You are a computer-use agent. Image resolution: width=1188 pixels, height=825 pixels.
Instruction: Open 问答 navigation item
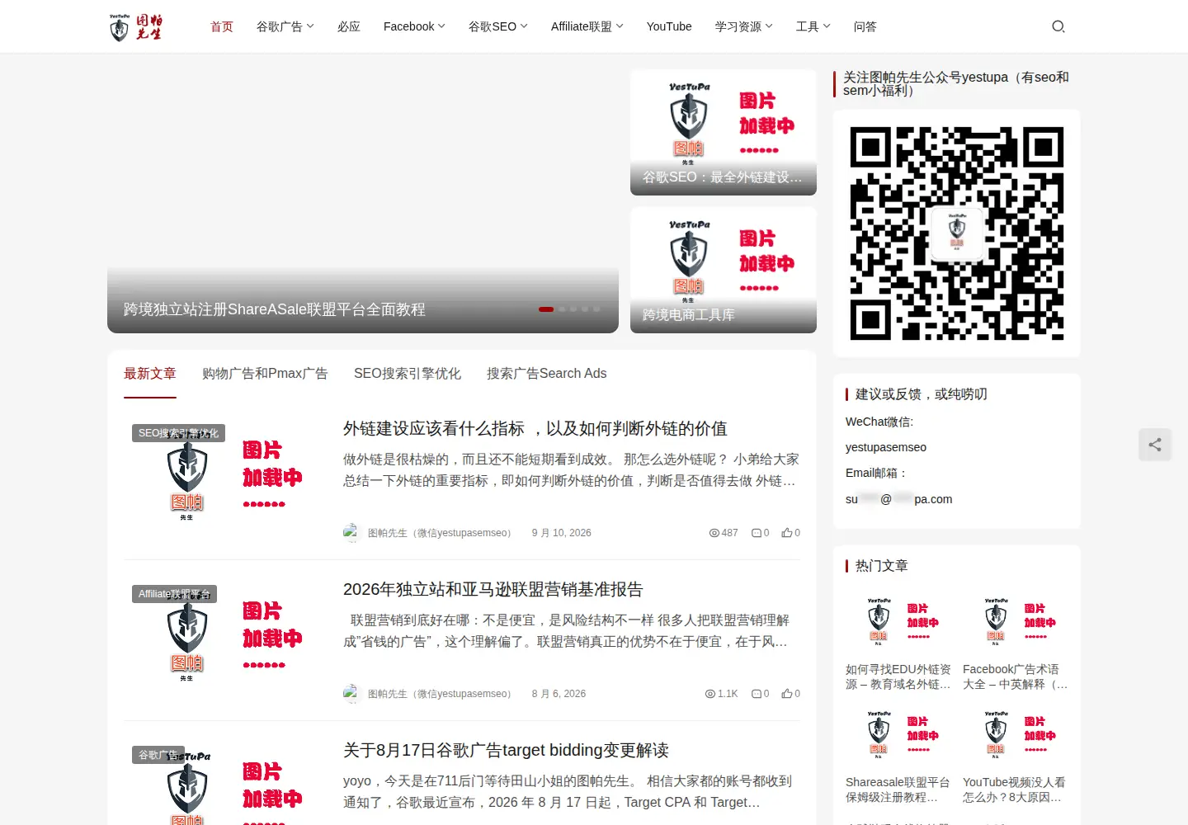pyautogui.click(x=865, y=26)
